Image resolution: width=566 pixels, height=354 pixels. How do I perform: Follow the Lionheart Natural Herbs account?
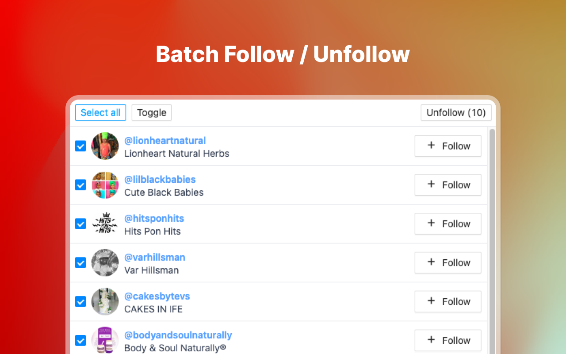[447, 146]
